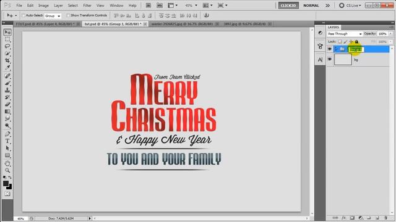Screen dimensions: 396x222
Task: Delete layer trash icon
Action: [x=385, y=218]
